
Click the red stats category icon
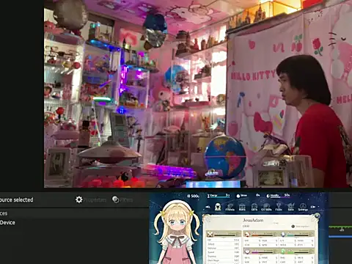(247, 234)
